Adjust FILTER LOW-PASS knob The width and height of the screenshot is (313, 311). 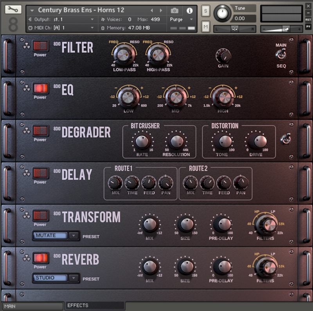(124, 55)
